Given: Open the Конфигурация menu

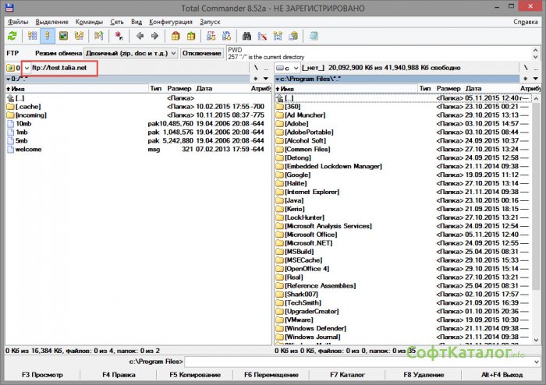Looking at the screenshot, I should coord(170,22).
